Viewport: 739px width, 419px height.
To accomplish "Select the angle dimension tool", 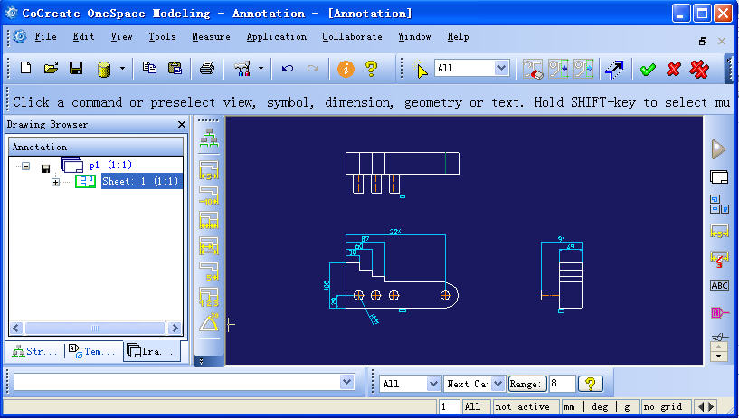I will 209,323.
